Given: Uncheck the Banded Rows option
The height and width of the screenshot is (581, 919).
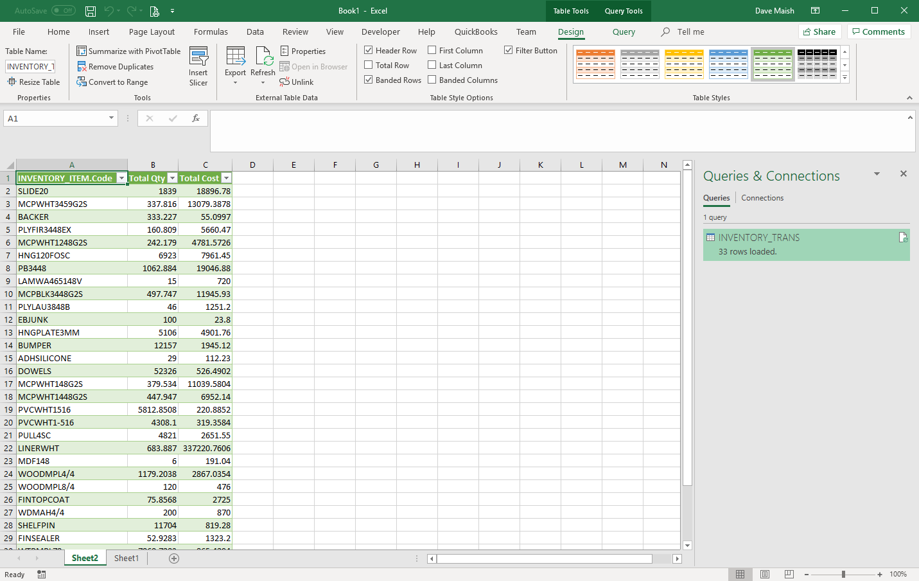Looking at the screenshot, I should click(x=369, y=80).
